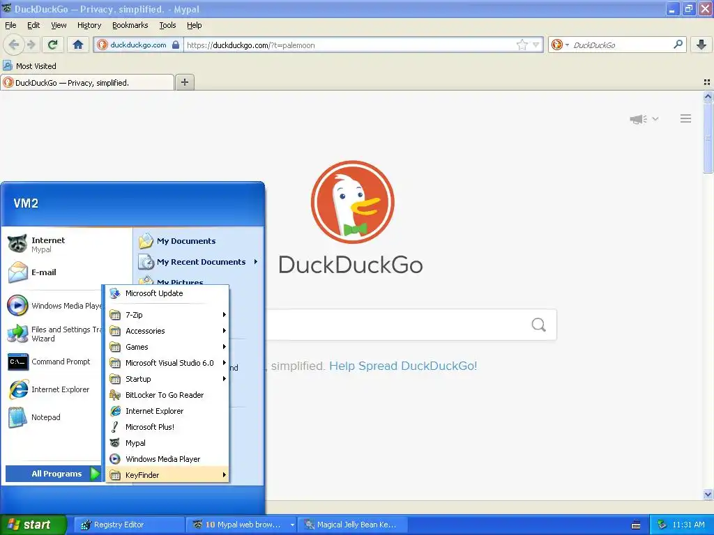Open the DuckDuckGo hamburger menu
This screenshot has width=714, height=535.
coord(686,118)
